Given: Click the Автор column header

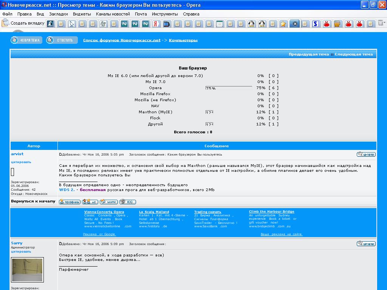Looking at the screenshot, I should pos(34,146).
